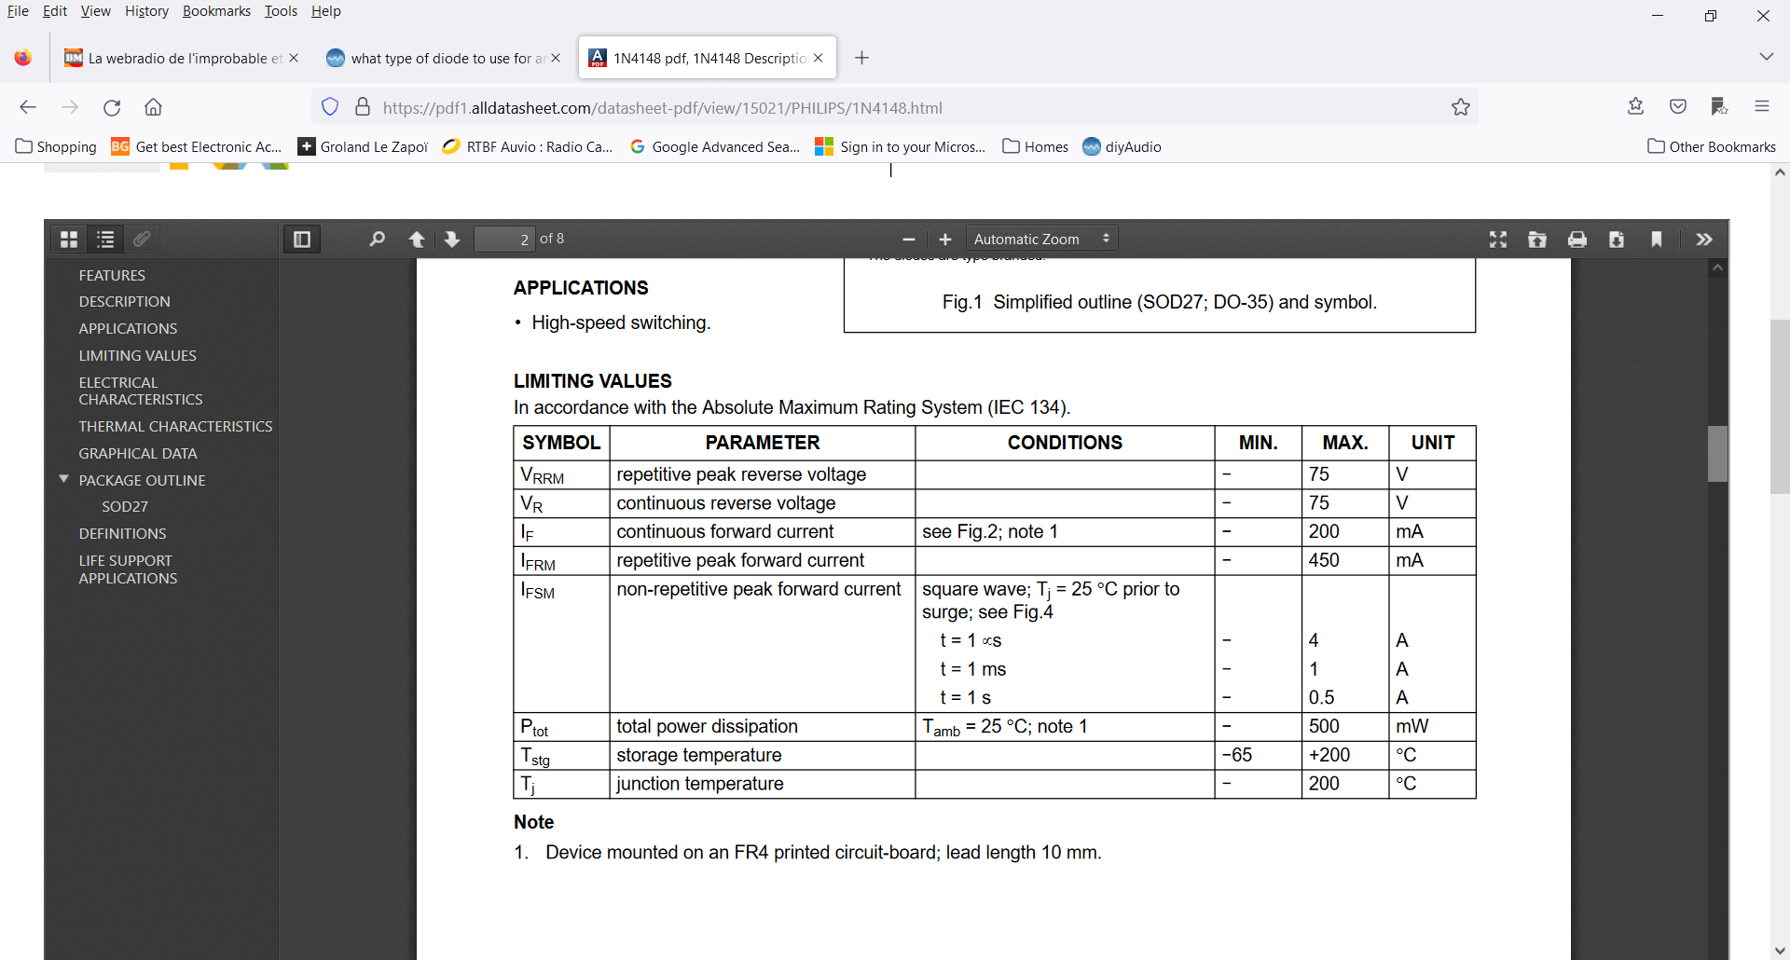Open Get best Electronic bookmark
This screenshot has height=960, width=1790.
pos(197,146)
